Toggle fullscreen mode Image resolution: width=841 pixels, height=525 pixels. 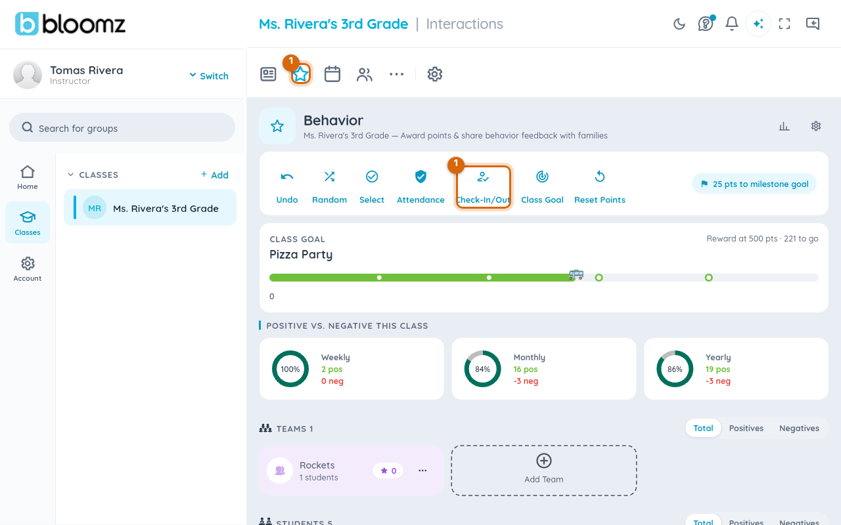pyautogui.click(x=784, y=24)
